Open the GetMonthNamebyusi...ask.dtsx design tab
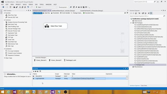The width and height of the screenshot is (167, 94). coord(63,11)
